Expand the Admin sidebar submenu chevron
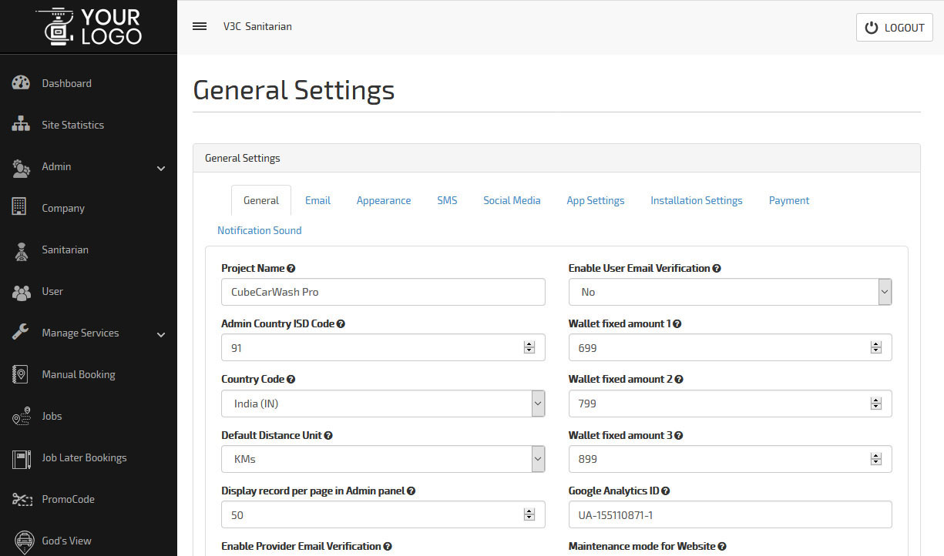Image resolution: width=944 pixels, height=556 pixels. [161, 168]
